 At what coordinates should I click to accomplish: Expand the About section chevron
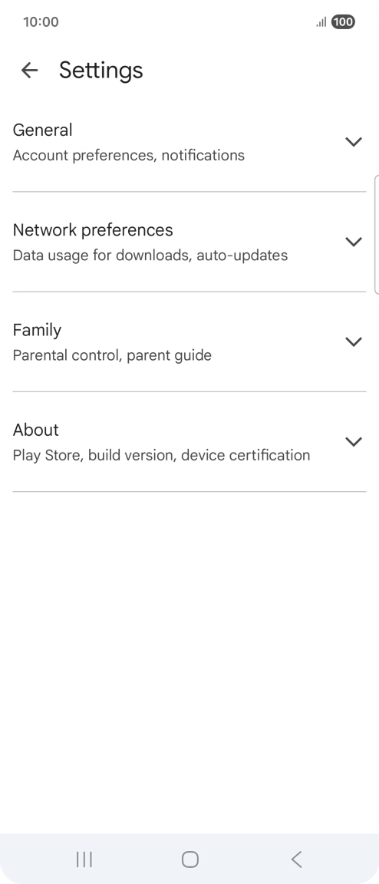pos(354,441)
